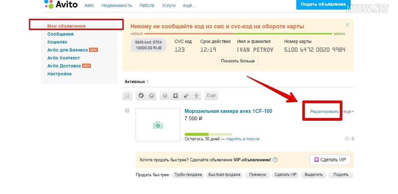Apply VIP via star toolbar icon
Viewport: 398px width, 194px height.
pyautogui.click(x=175, y=96)
